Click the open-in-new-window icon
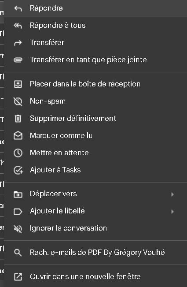This screenshot has height=287, width=187. click(18, 276)
